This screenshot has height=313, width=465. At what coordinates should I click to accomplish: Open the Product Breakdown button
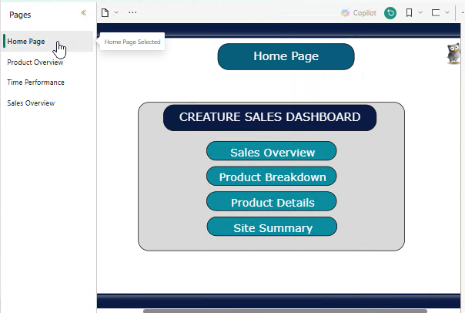point(272,177)
